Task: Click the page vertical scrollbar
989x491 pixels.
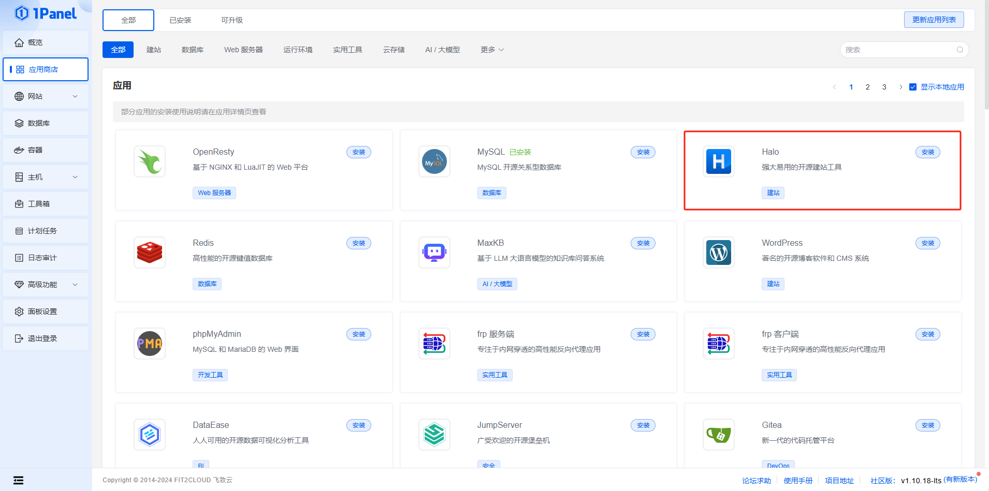Action: click(986, 54)
